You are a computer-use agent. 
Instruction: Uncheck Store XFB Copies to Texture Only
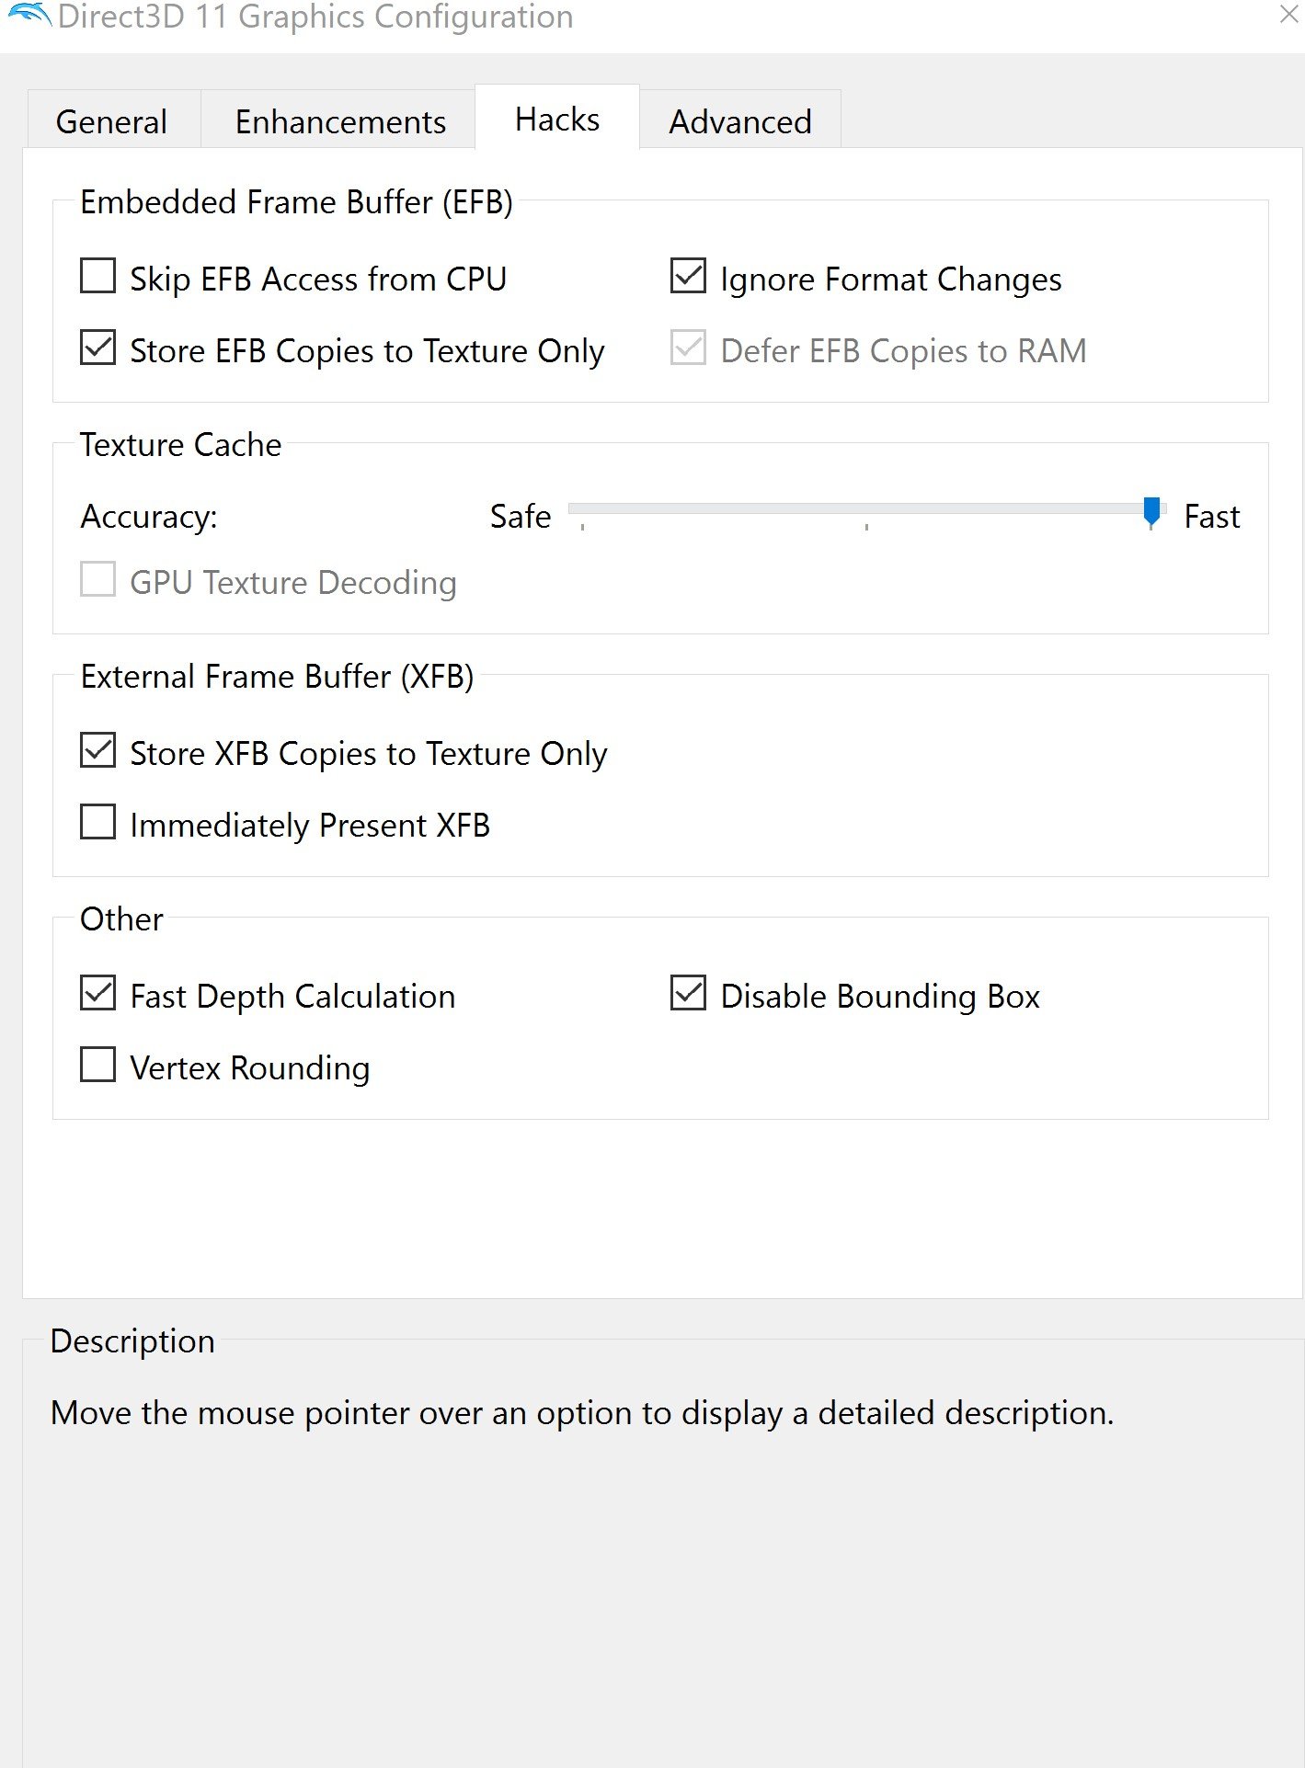coord(98,751)
